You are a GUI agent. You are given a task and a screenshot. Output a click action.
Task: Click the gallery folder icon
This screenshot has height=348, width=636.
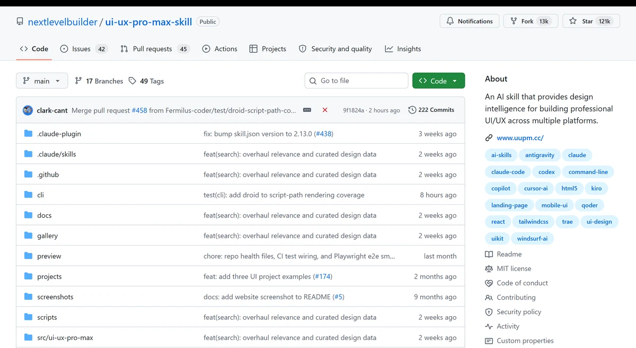pyautogui.click(x=29, y=236)
